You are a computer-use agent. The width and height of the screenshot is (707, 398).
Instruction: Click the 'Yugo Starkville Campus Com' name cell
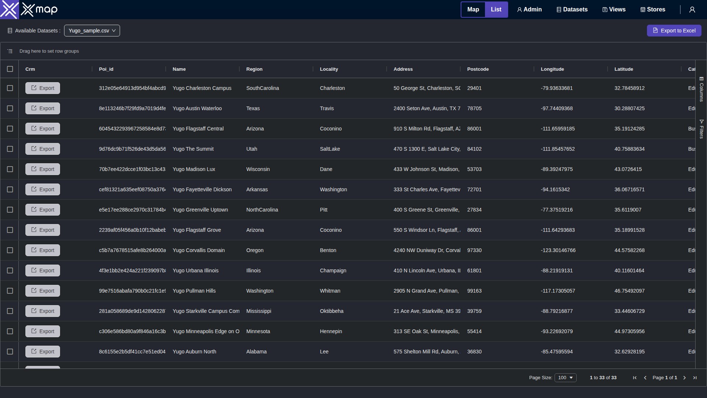point(206,311)
